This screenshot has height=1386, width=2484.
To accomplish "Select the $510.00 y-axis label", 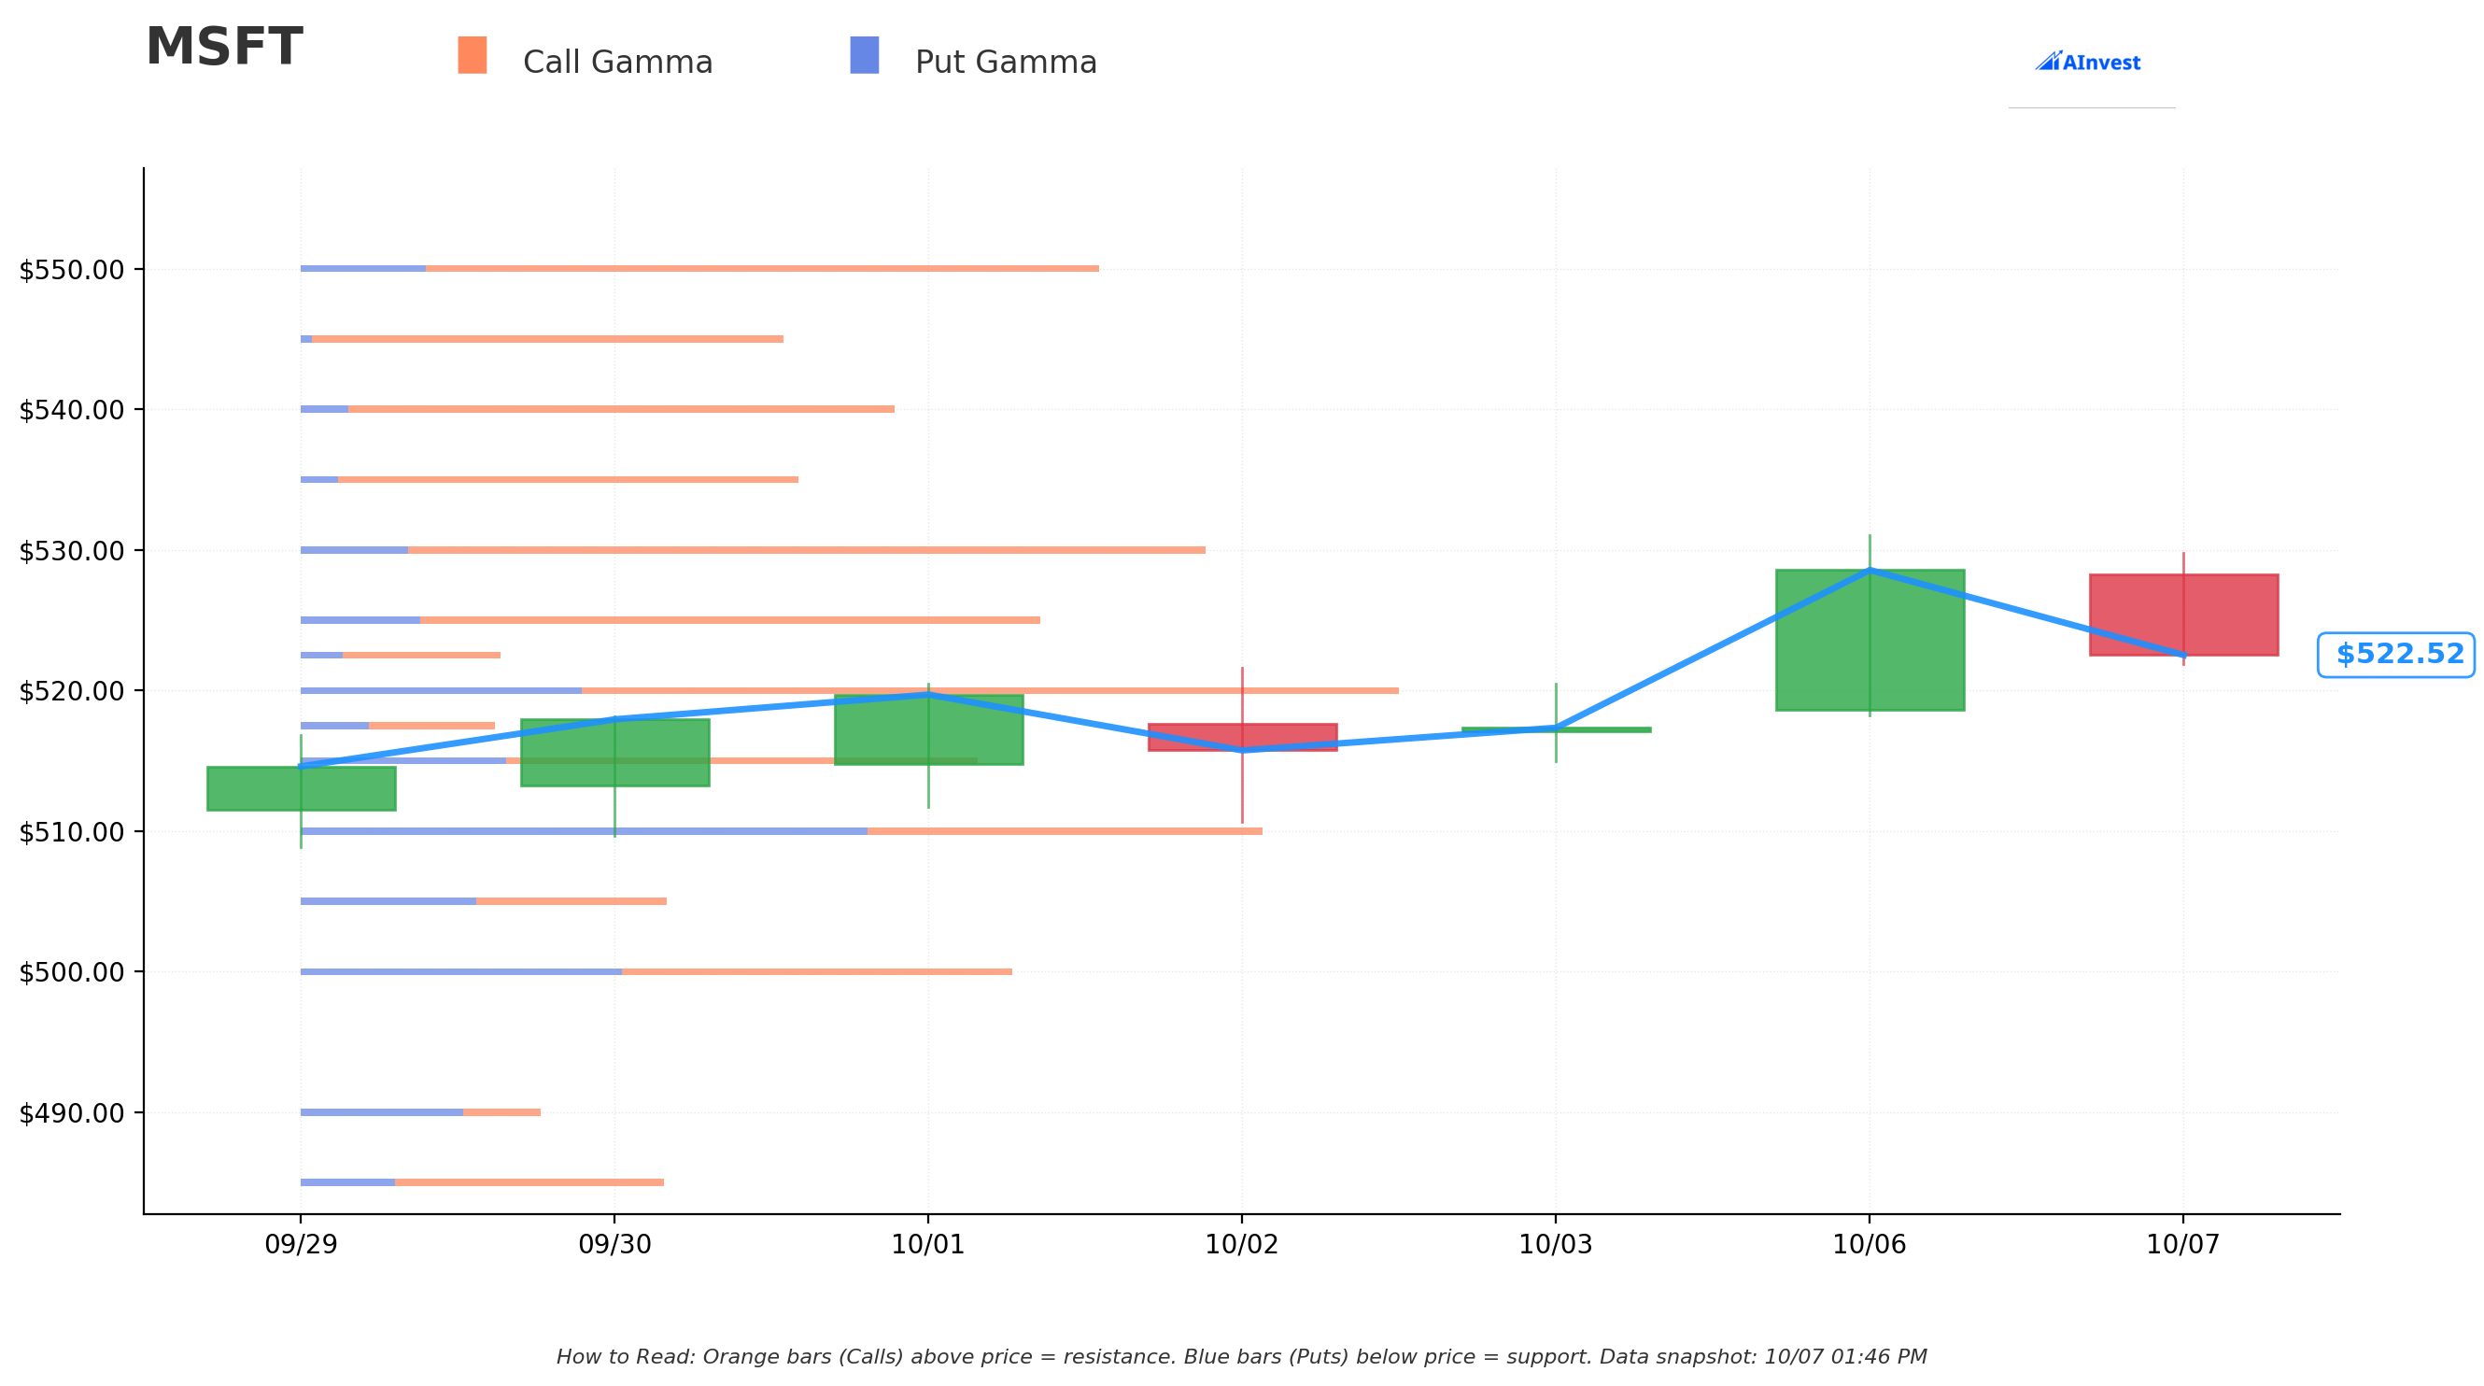I will (x=72, y=832).
